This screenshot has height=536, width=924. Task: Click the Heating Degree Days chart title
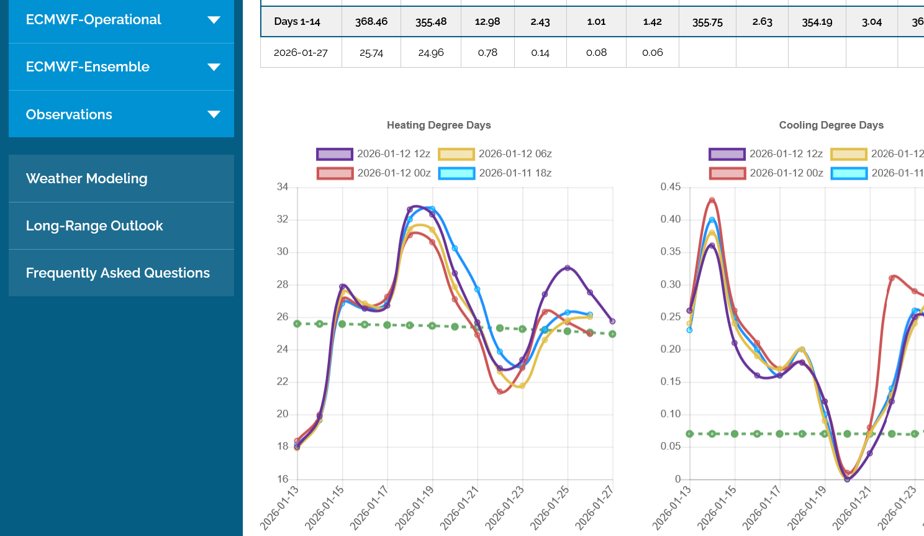pyautogui.click(x=438, y=125)
